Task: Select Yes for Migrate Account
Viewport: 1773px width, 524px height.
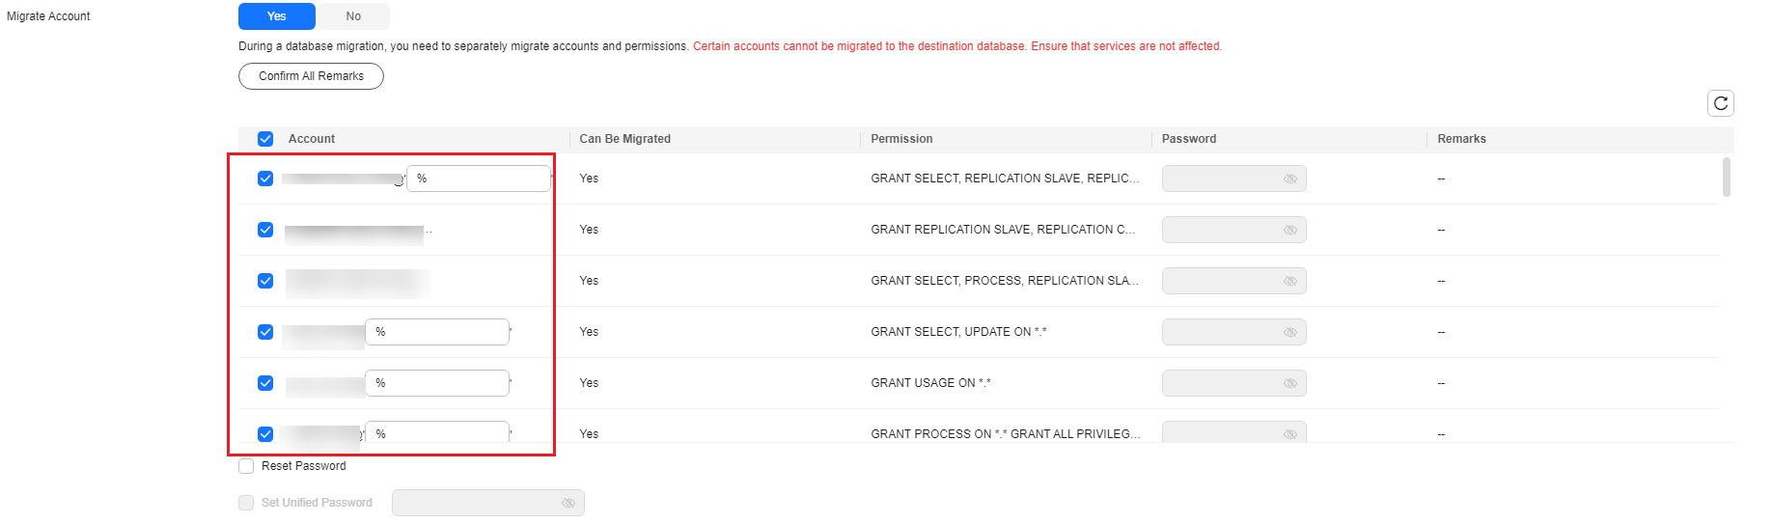Action: [x=277, y=16]
